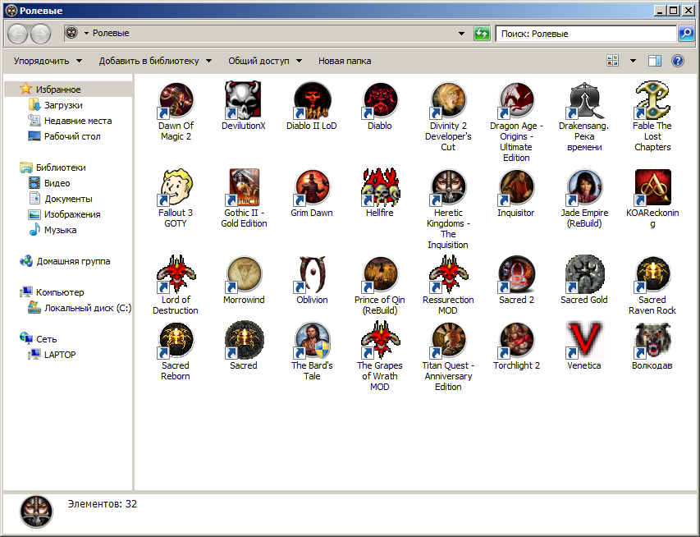Open the Добавить в библиотеку dropdown

click(x=155, y=61)
